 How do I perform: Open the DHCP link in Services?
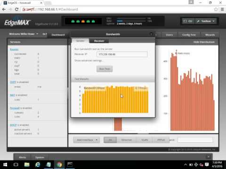point(13,125)
